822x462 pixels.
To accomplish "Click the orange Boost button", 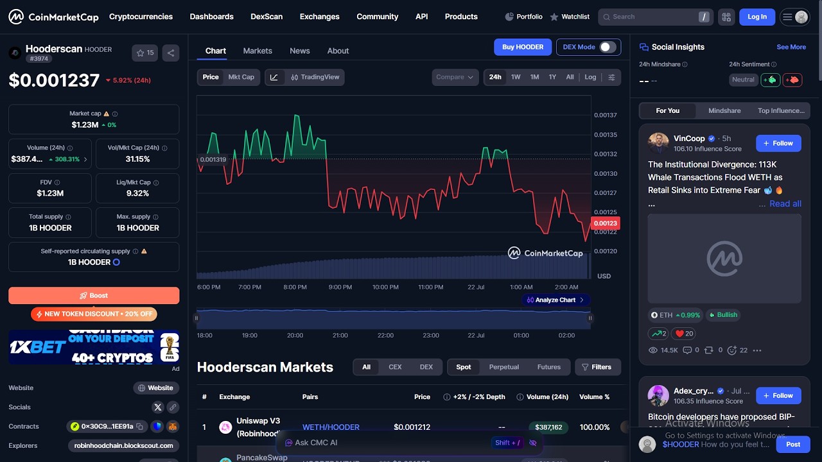I will pos(94,295).
